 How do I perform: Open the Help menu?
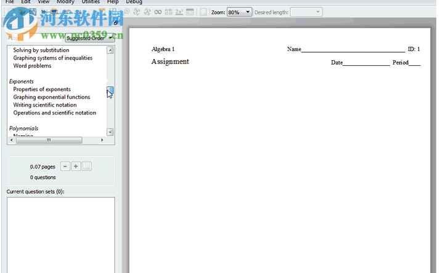pyautogui.click(x=113, y=2)
